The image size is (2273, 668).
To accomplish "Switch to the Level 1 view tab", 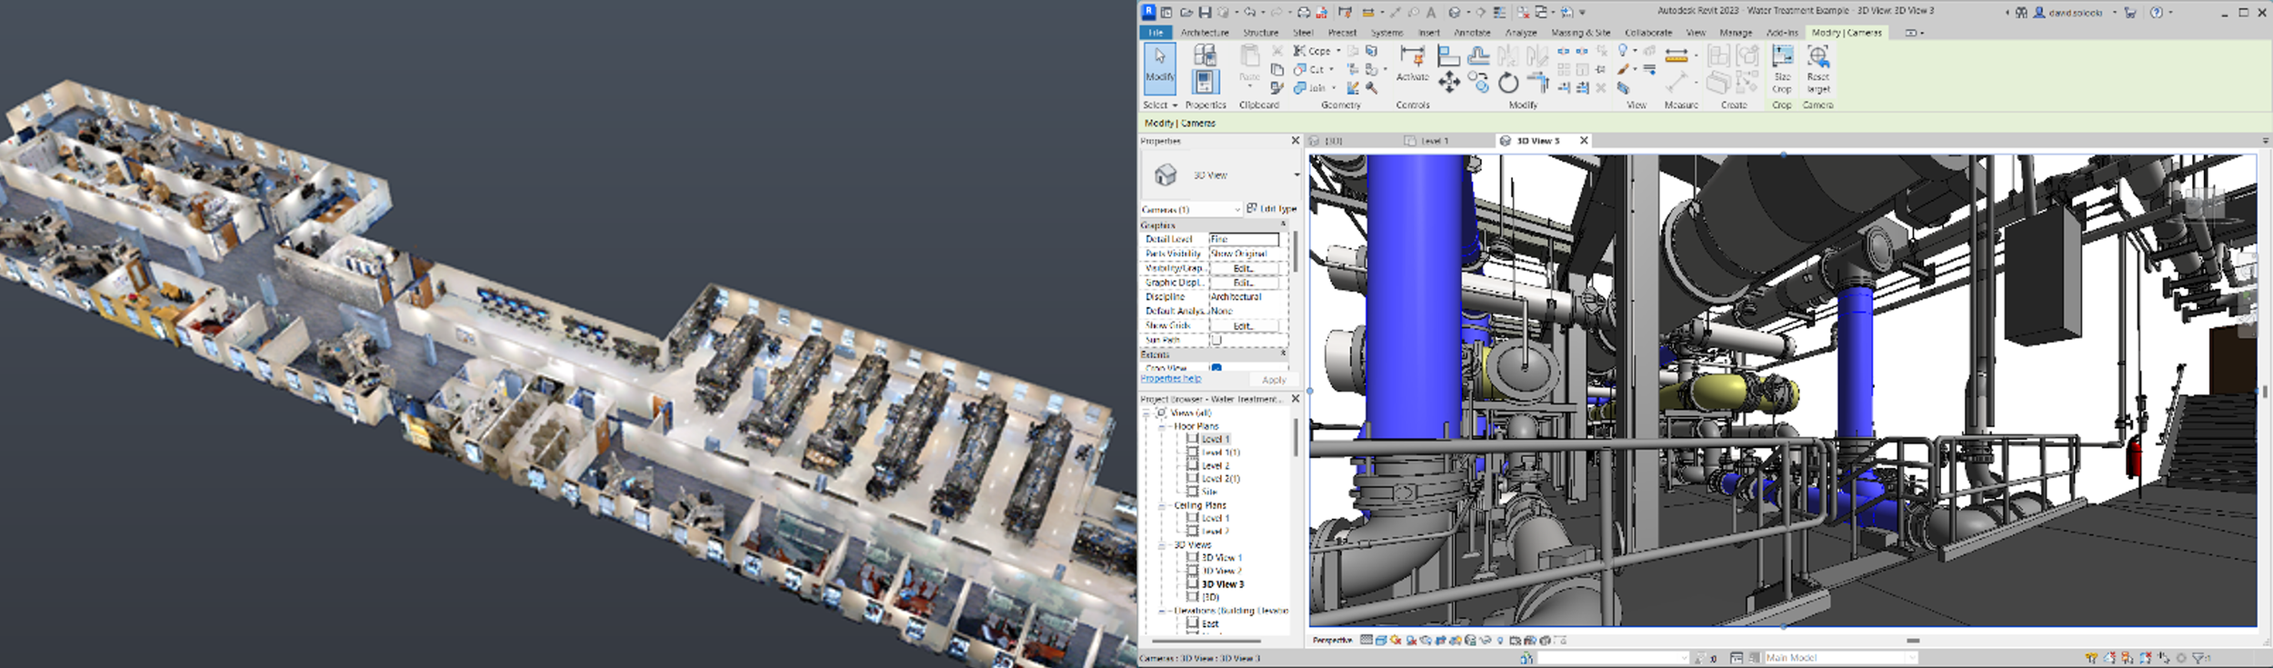I will (1434, 141).
